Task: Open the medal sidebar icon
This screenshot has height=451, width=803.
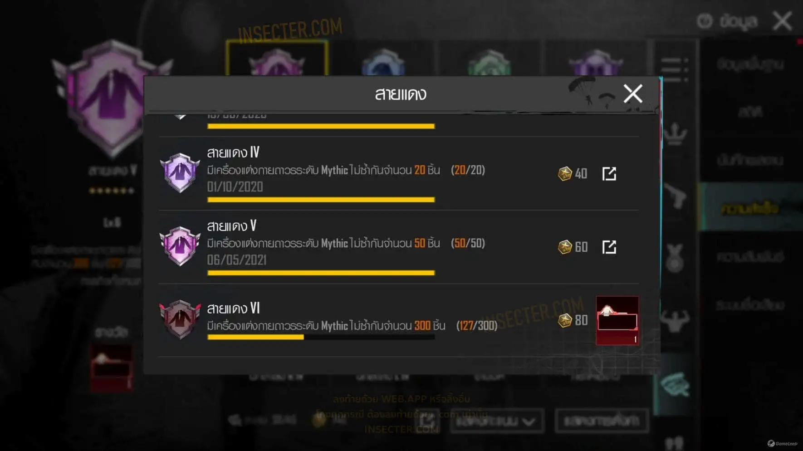Action: point(675,257)
